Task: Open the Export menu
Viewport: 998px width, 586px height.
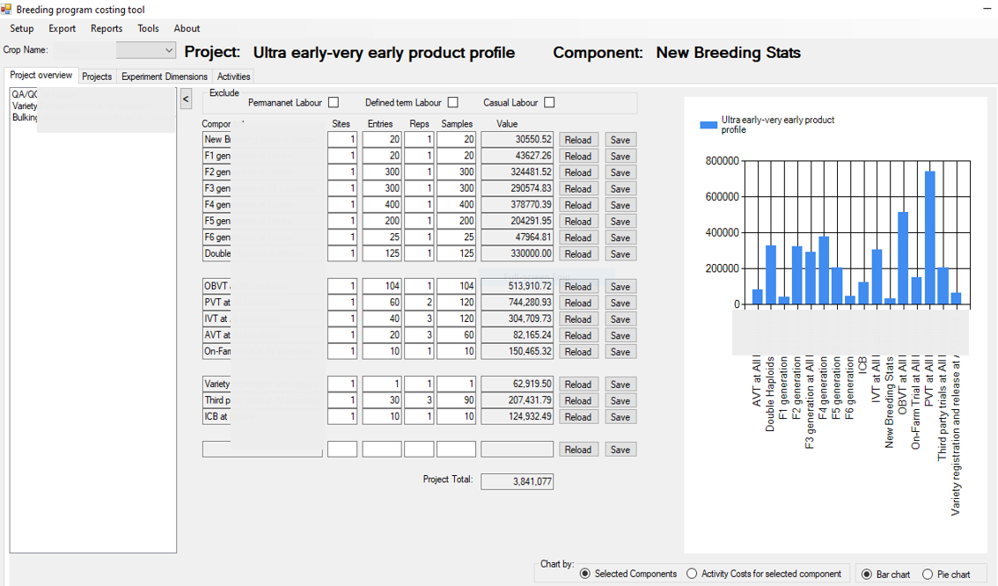Action: [62, 29]
